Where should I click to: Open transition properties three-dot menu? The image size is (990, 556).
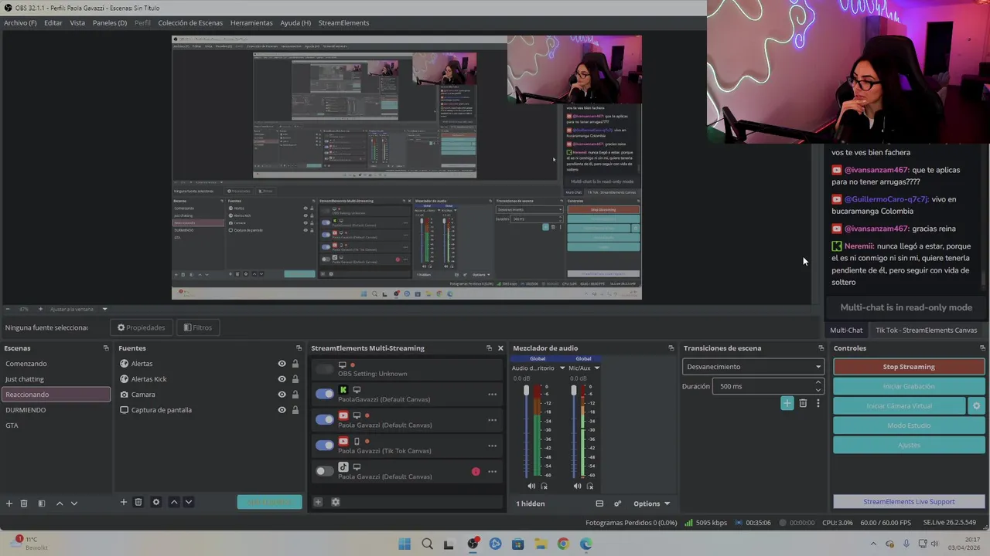click(818, 403)
